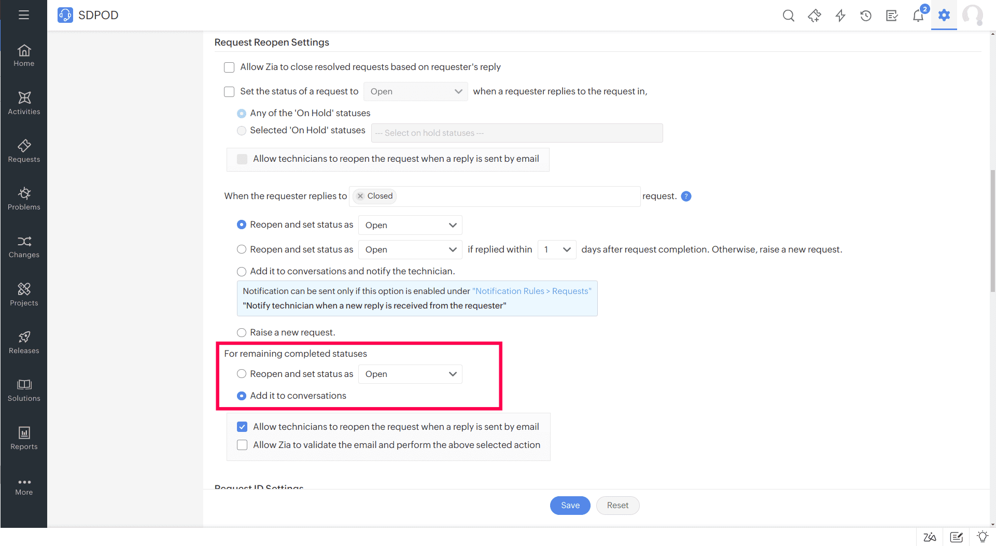The image size is (996, 546).
Task: Select Add it to conversations and notify technician
Action: point(242,271)
